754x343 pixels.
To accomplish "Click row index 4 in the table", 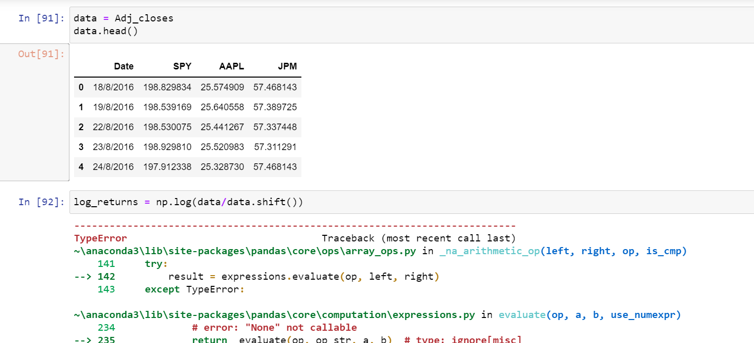I will click(x=81, y=167).
